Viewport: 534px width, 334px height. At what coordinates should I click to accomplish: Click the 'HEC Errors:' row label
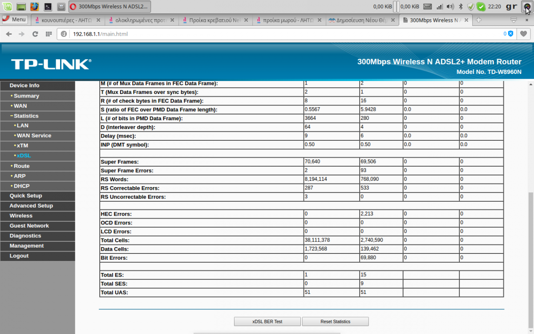[x=116, y=214]
